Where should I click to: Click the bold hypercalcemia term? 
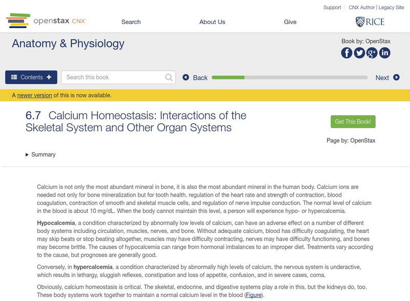tap(93, 267)
